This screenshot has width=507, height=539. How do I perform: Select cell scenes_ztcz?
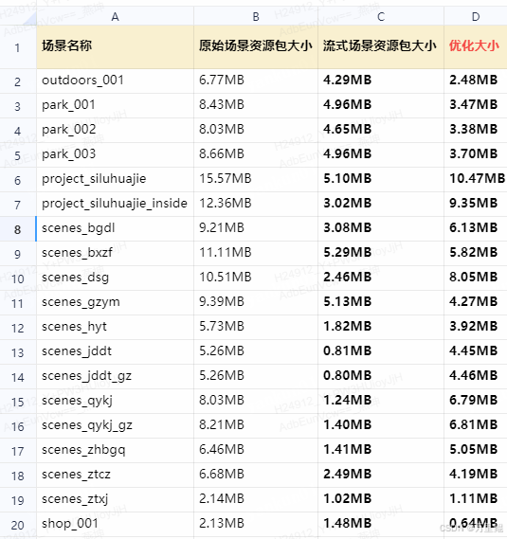pyautogui.click(x=115, y=476)
